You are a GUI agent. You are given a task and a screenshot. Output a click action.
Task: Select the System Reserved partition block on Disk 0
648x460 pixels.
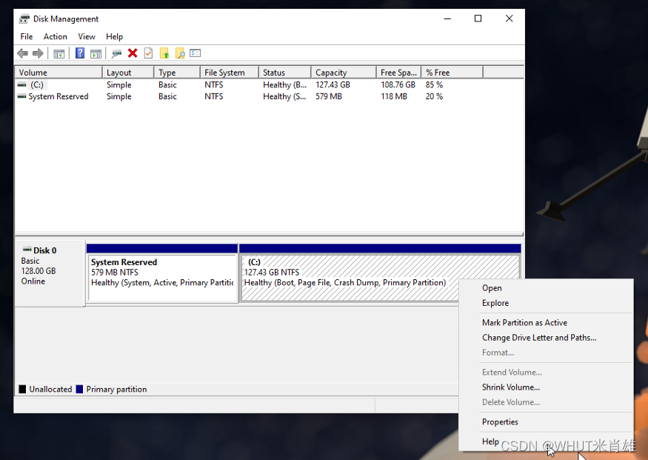point(161,278)
